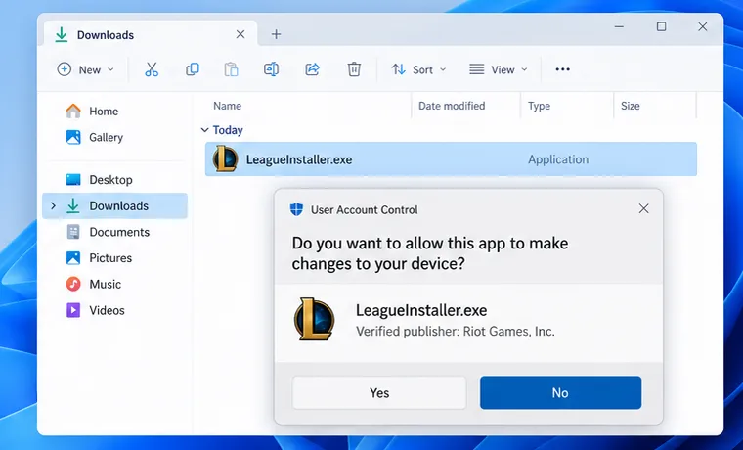
Task: Minimize the File Explorer window
Action: tap(619, 26)
